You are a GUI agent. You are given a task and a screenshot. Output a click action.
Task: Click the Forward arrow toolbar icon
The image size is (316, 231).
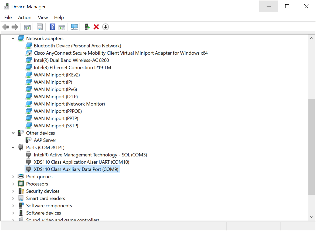(15, 27)
